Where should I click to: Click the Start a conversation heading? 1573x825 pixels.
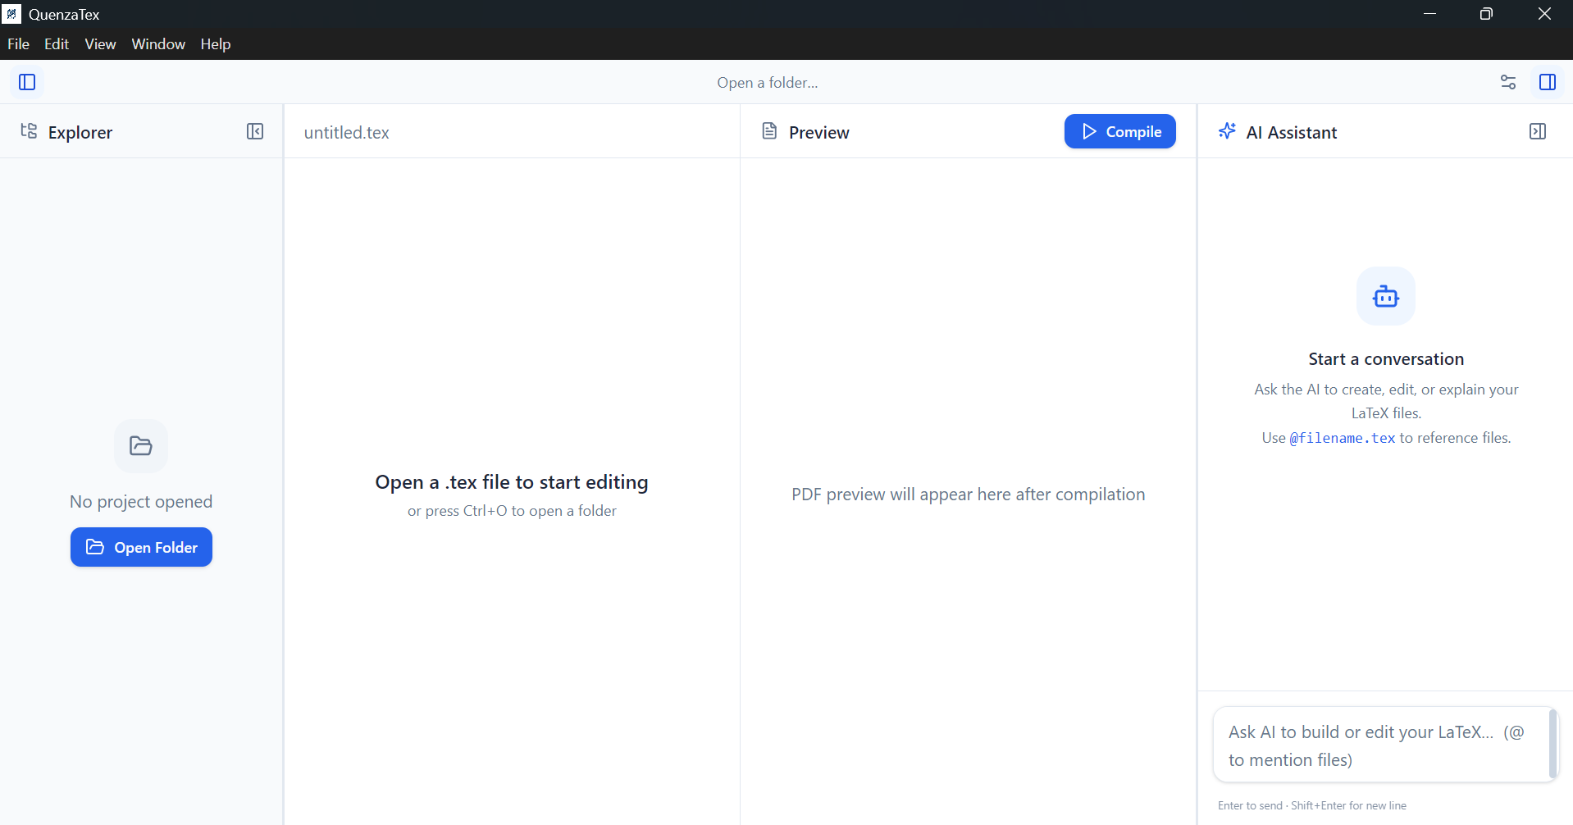pos(1386,359)
